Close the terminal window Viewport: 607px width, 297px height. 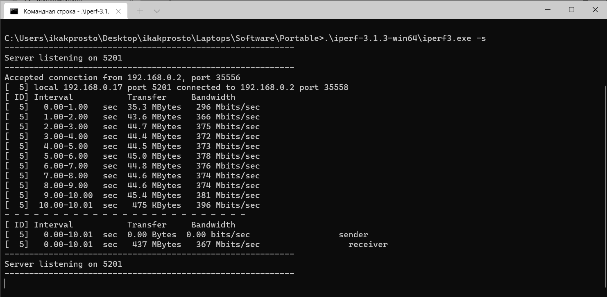pyautogui.click(x=595, y=10)
